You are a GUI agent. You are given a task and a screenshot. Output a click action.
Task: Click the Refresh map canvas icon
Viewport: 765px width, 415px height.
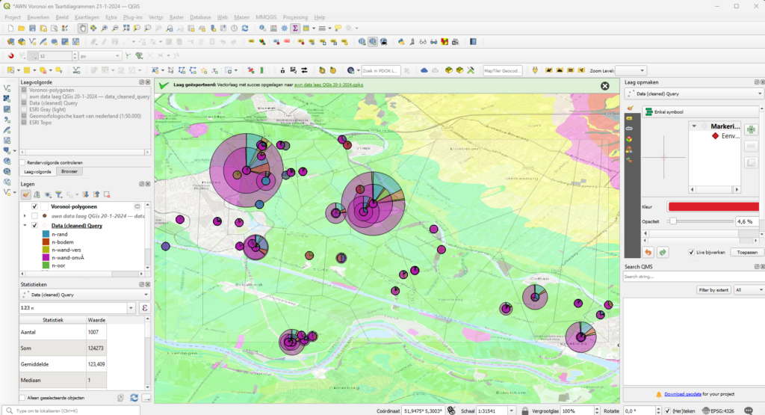click(246, 28)
